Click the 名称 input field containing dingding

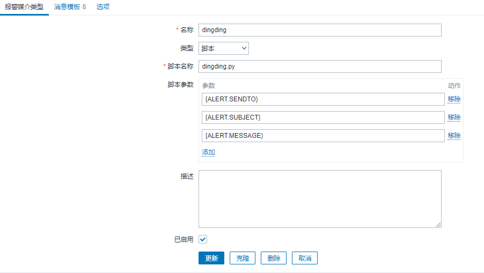click(320, 30)
